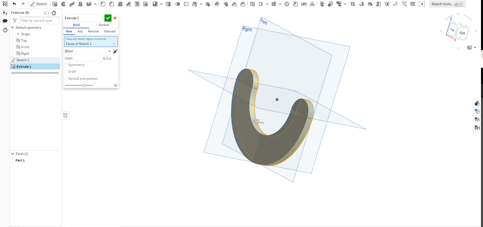The image size is (483, 227).
Task: Collapse the Default geometry group
Action: [13, 27]
